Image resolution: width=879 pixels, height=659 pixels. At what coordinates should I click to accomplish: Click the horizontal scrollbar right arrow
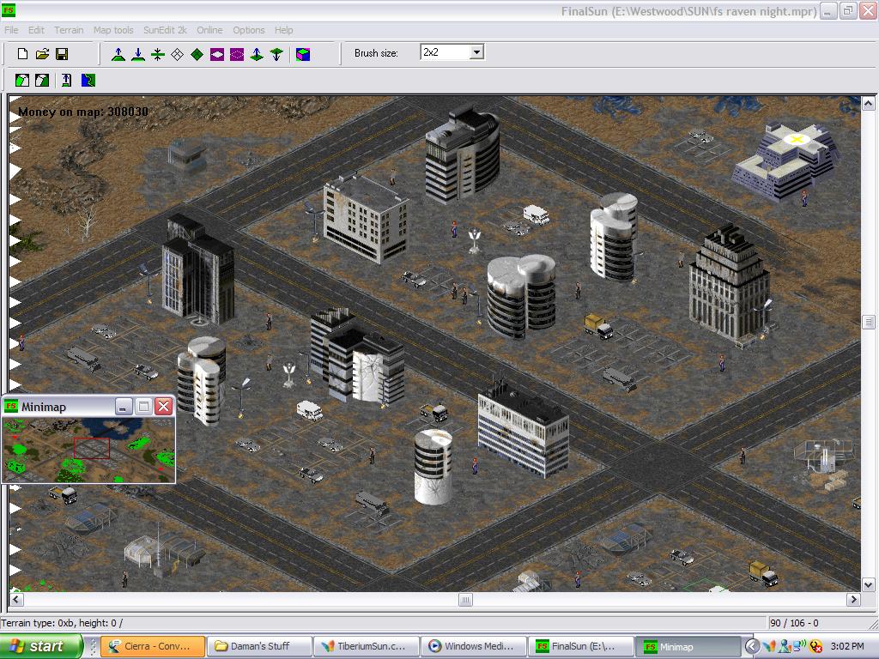click(x=853, y=600)
